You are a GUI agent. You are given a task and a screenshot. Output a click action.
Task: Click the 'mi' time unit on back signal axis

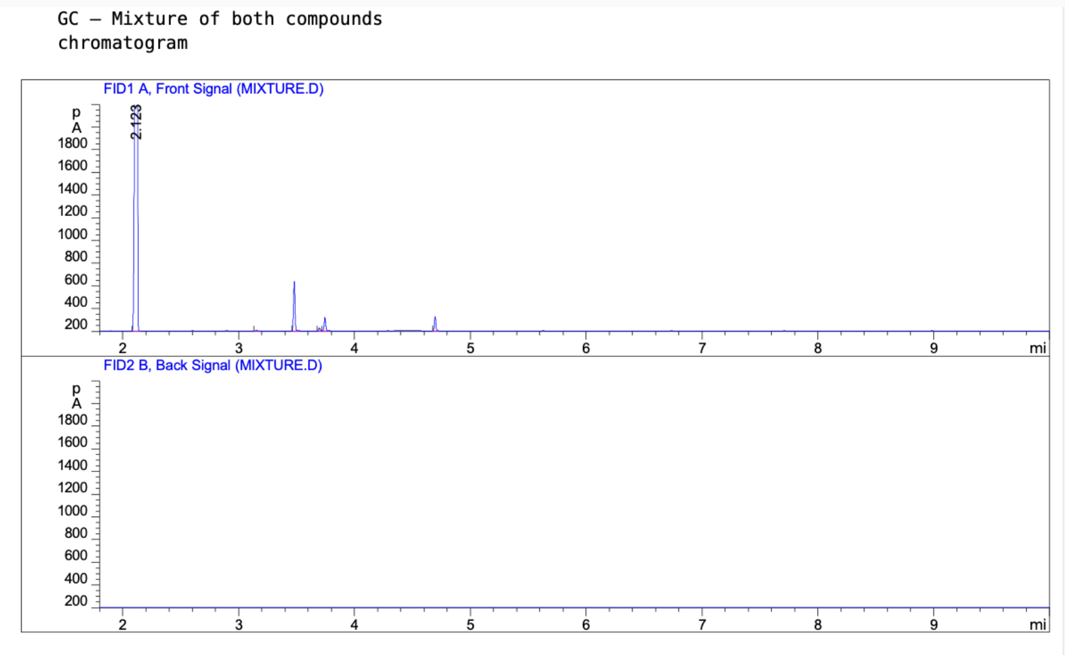1038,625
